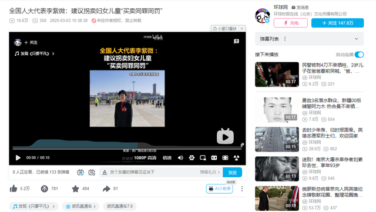Click the feedback icon in the player corner
Viewport: 376px width, 212px height.
[x=236, y=42]
